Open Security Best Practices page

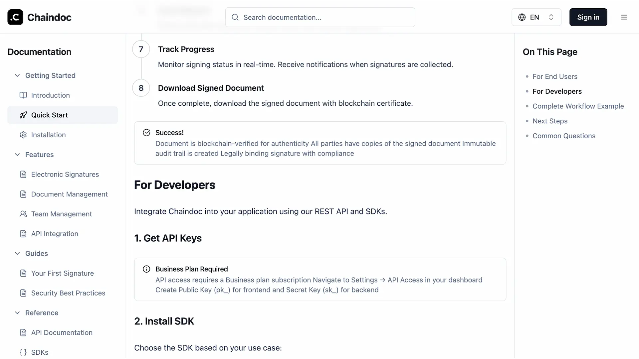coord(68,293)
